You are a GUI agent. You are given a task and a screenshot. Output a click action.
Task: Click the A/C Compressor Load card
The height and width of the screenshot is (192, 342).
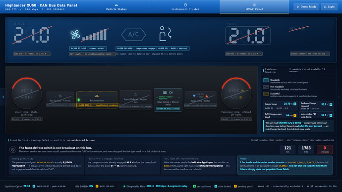click(280, 115)
